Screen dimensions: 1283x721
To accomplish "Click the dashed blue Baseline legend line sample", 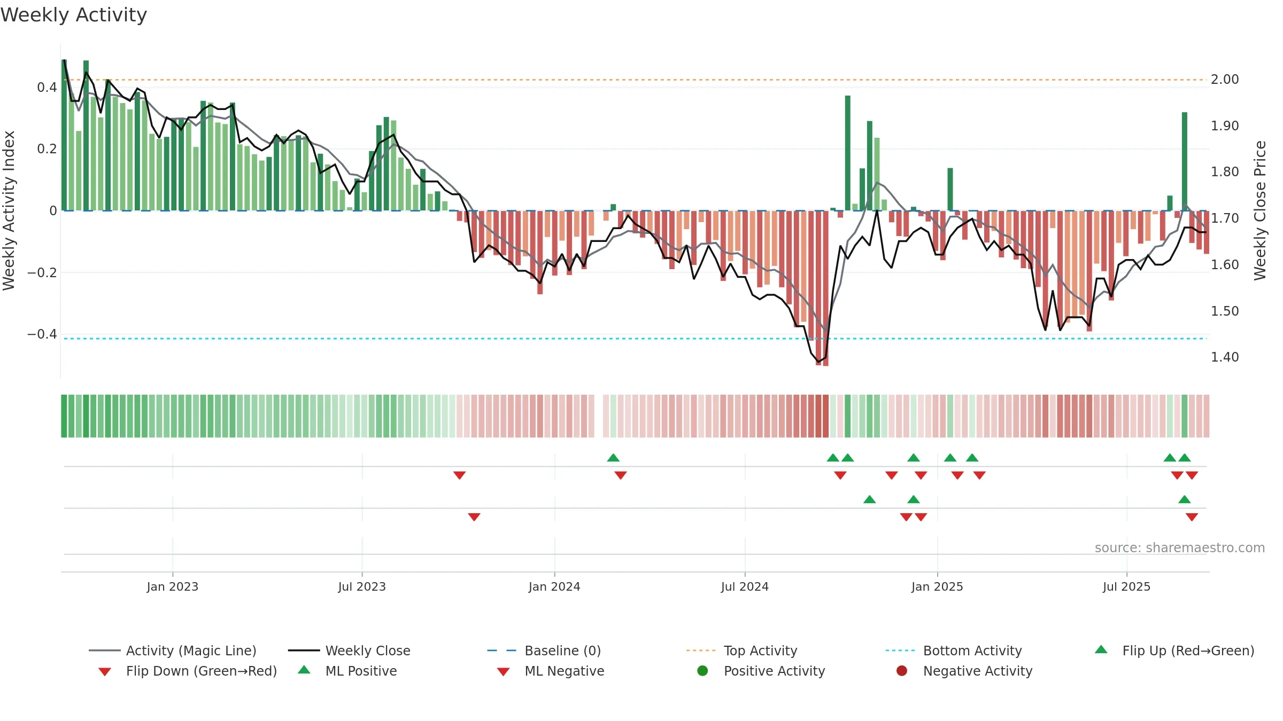I will pos(502,651).
